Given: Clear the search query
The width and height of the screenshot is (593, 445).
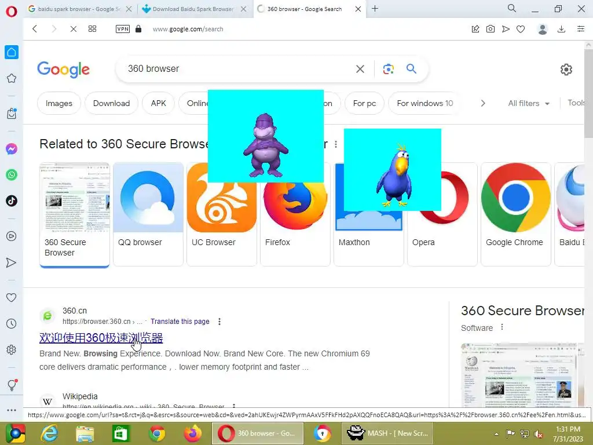Looking at the screenshot, I should [360, 69].
